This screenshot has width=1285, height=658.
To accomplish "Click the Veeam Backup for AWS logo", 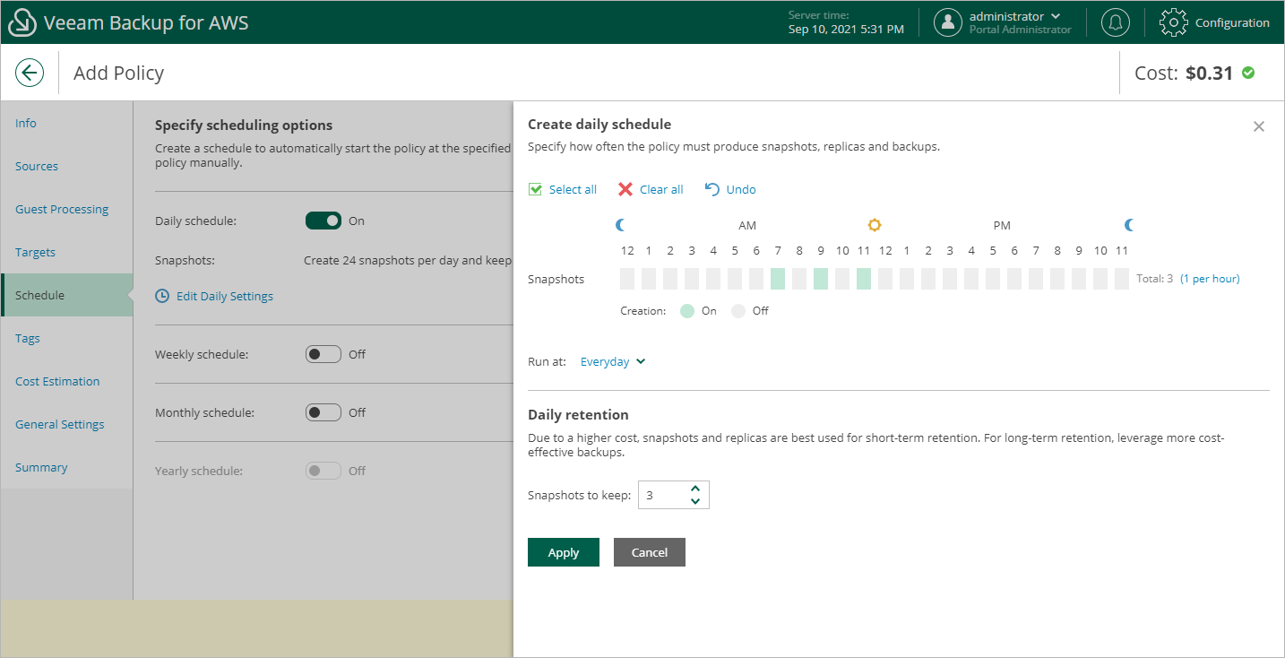I will point(22,23).
